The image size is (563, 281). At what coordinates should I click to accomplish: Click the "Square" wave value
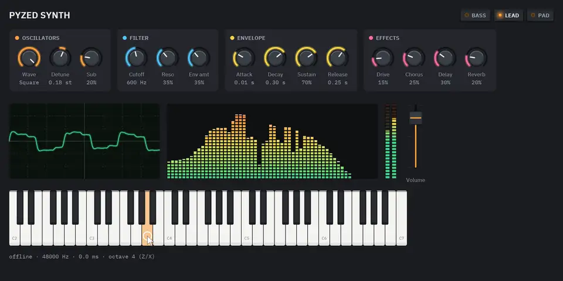click(x=29, y=83)
